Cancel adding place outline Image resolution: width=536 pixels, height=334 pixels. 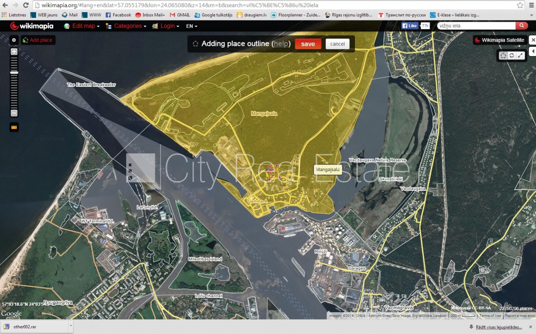[337, 44]
